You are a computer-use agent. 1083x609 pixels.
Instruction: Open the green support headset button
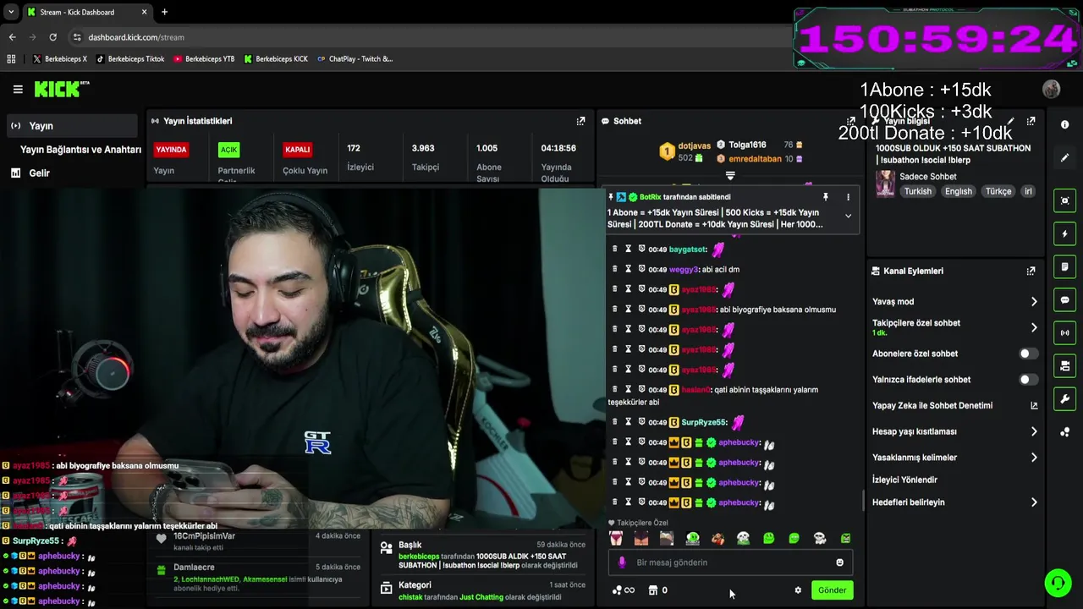(x=1058, y=583)
